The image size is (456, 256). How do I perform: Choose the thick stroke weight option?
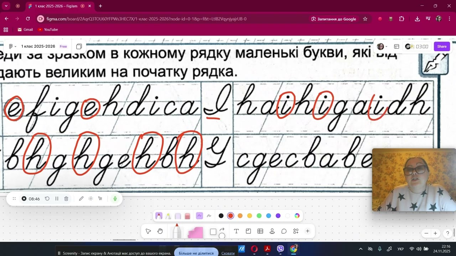click(x=209, y=216)
